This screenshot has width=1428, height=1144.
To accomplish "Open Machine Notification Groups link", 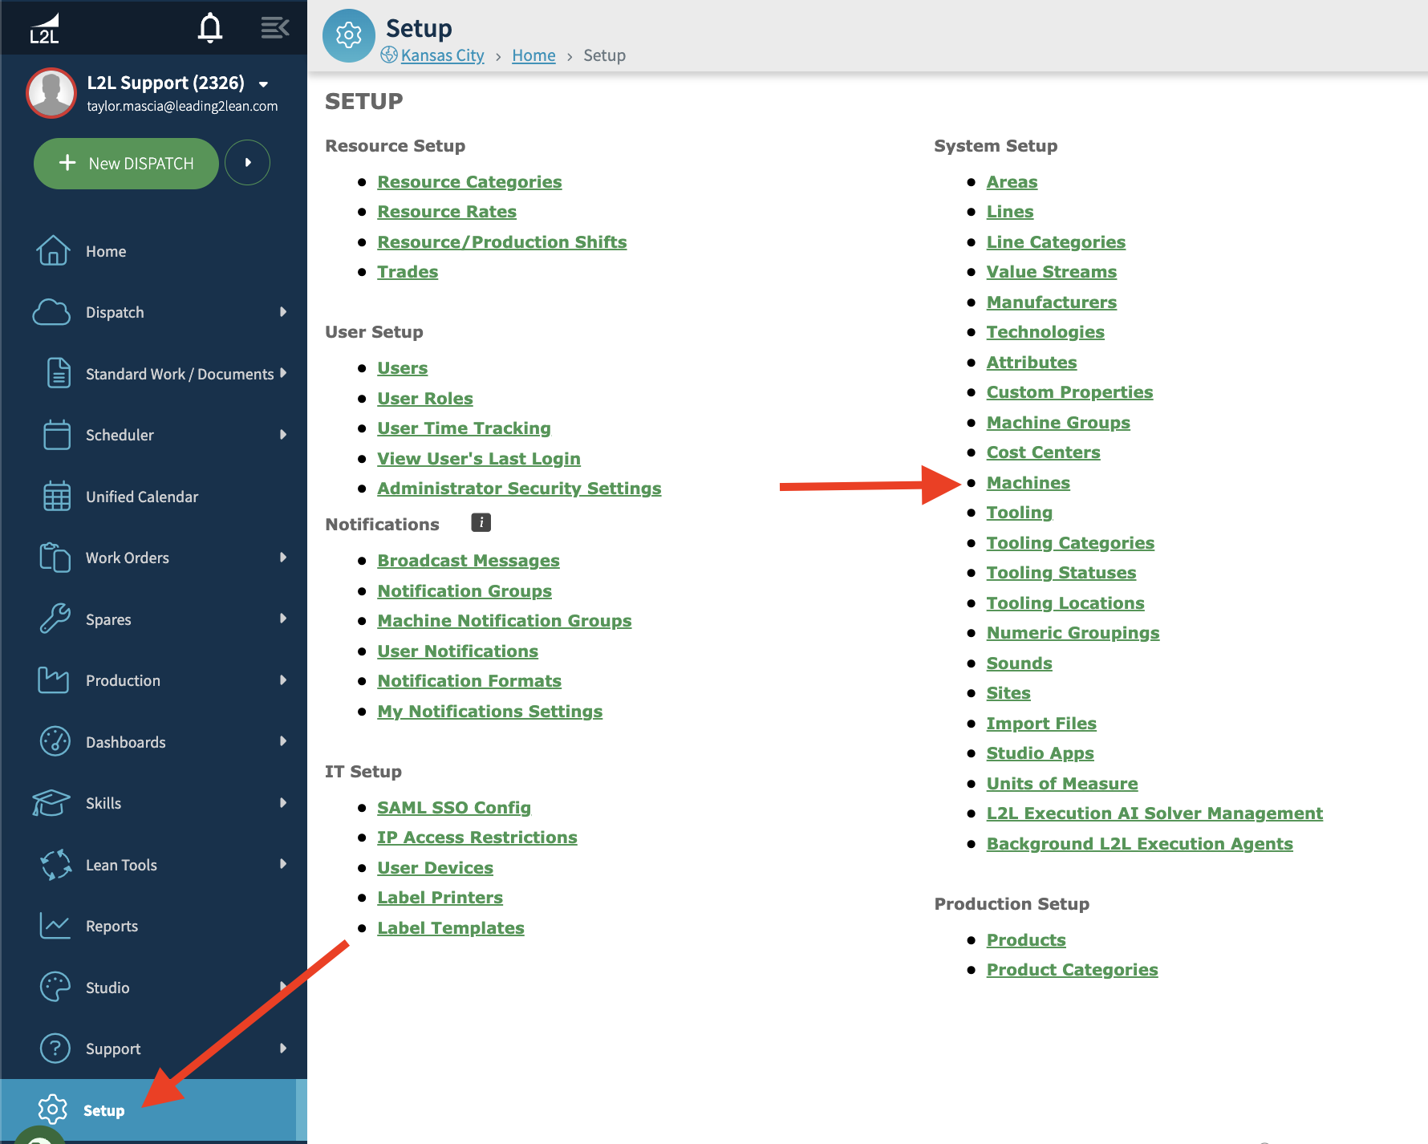I will point(505,621).
